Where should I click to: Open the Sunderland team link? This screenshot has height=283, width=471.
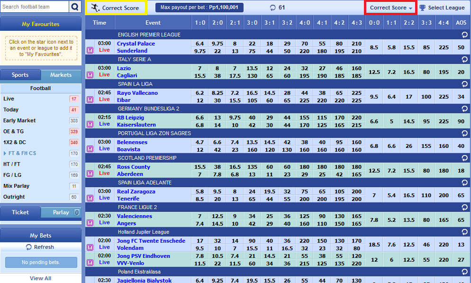click(x=132, y=51)
